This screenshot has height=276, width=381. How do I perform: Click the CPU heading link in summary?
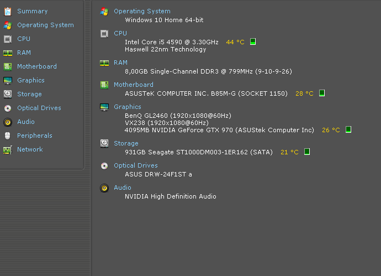tap(120, 33)
